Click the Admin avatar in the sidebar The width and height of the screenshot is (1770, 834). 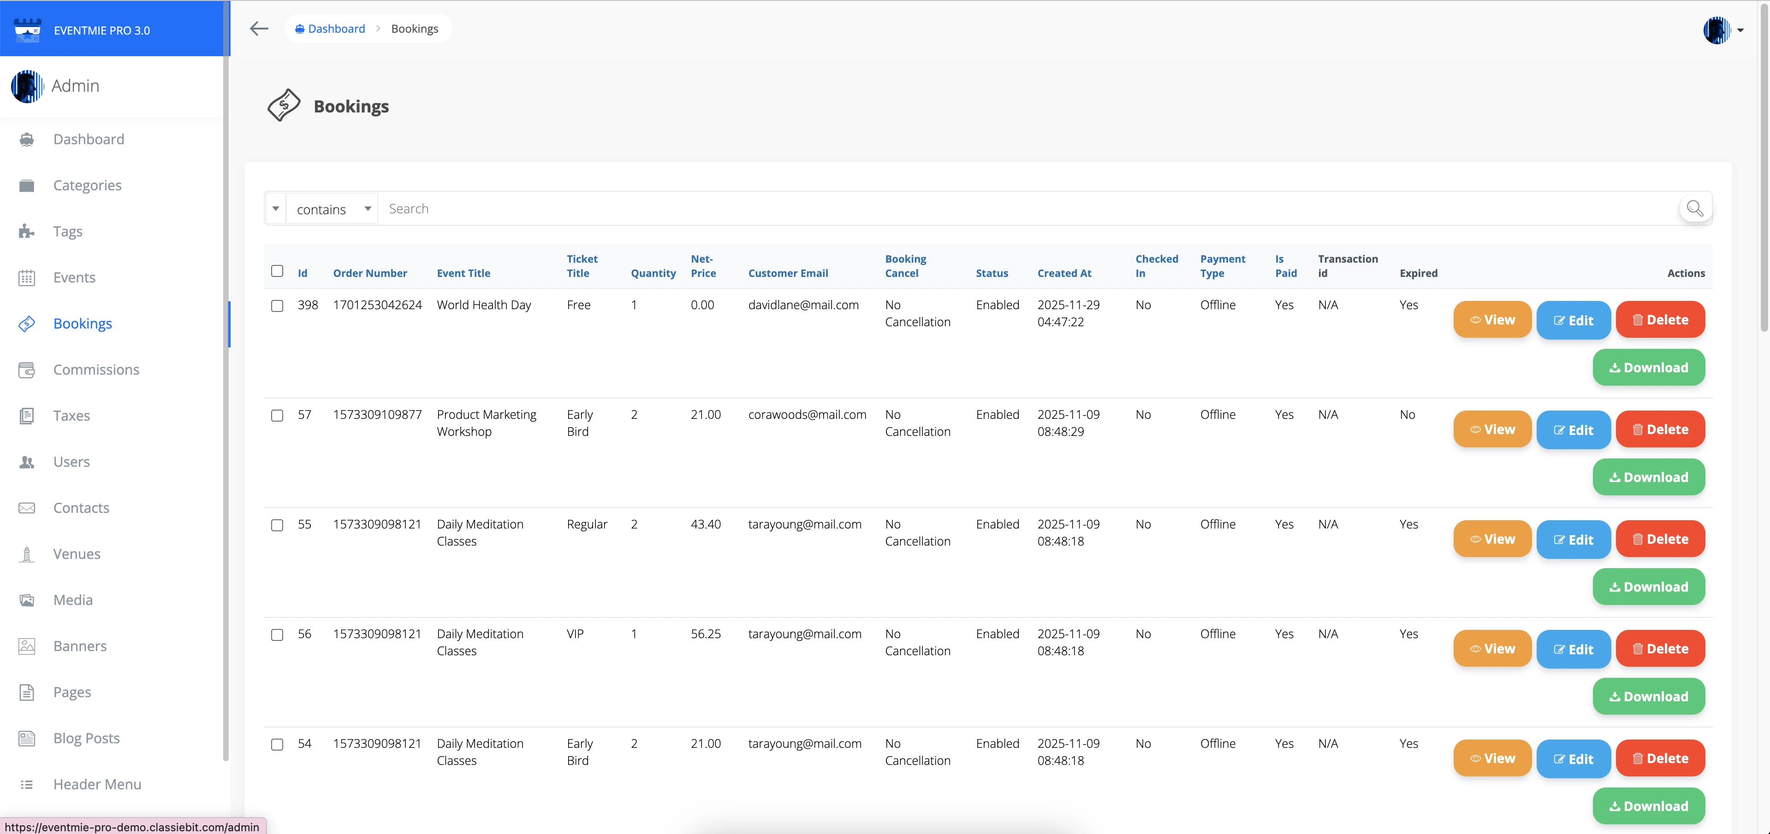[28, 86]
